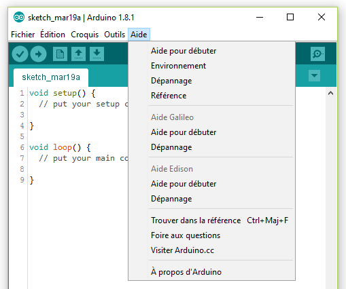Click the Upload arrow button
Viewport: 346px width, 289px height.
click(38, 54)
